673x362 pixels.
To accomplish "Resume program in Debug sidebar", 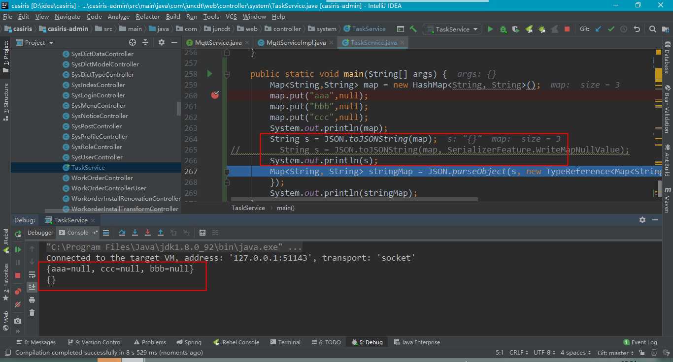I will click(18, 250).
